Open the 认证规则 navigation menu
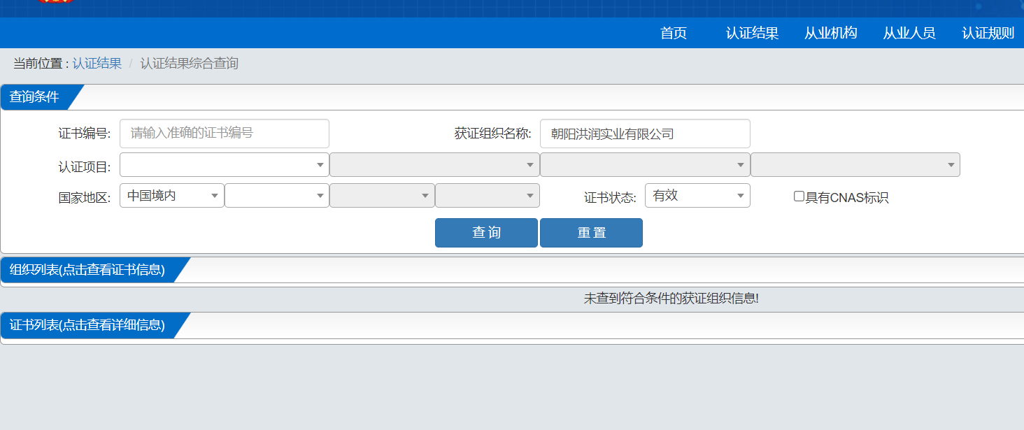Image resolution: width=1024 pixels, height=430 pixels. (x=988, y=33)
